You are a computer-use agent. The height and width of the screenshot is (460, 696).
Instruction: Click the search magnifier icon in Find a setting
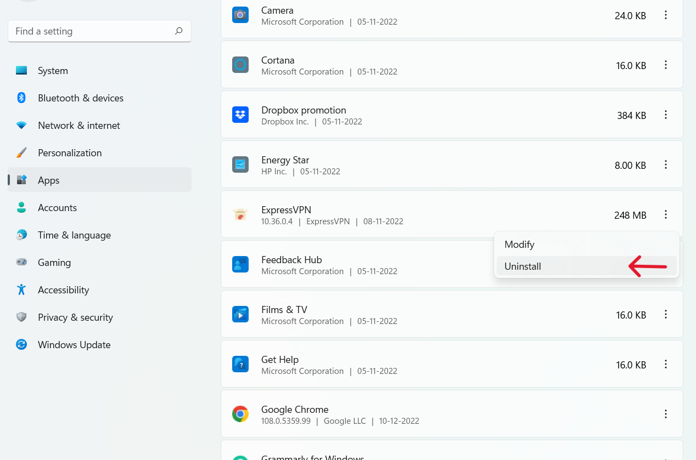click(x=178, y=31)
